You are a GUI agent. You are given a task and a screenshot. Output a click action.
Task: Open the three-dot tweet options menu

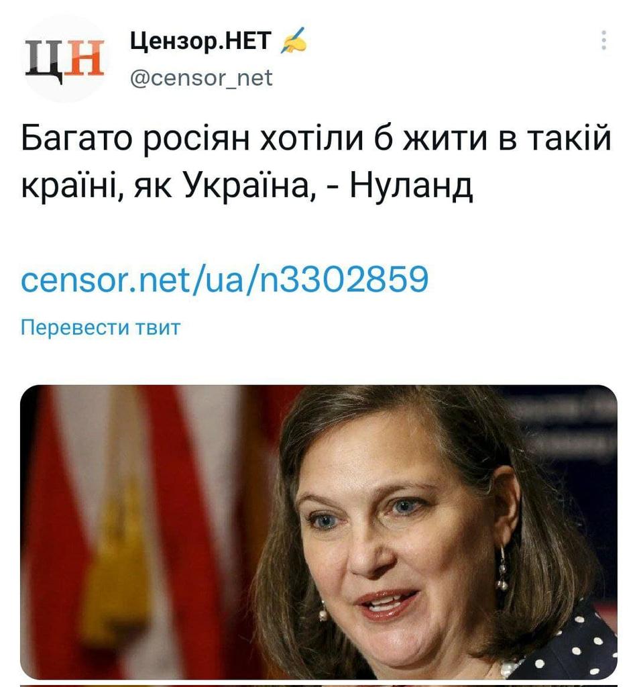pyautogui.click(x=603, y=40)
